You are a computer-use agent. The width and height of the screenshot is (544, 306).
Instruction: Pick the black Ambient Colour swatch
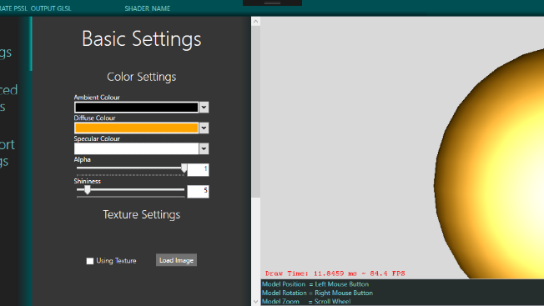[x=136, y=108]
